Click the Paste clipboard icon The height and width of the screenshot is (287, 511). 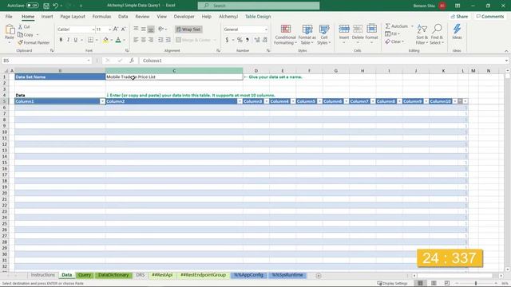point(10,30)
